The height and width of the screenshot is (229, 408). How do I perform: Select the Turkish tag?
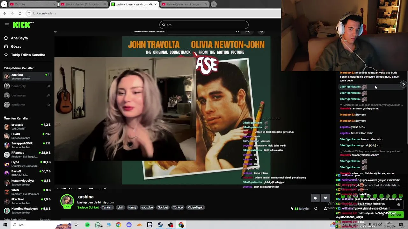(x=107, y=207)
